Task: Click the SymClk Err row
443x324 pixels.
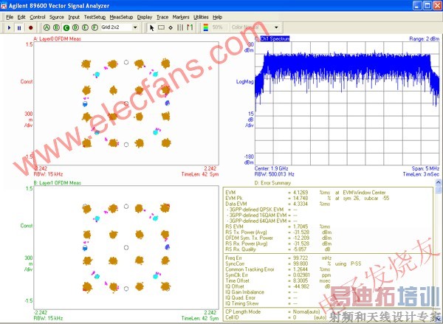Action: [x=278, y=275]
